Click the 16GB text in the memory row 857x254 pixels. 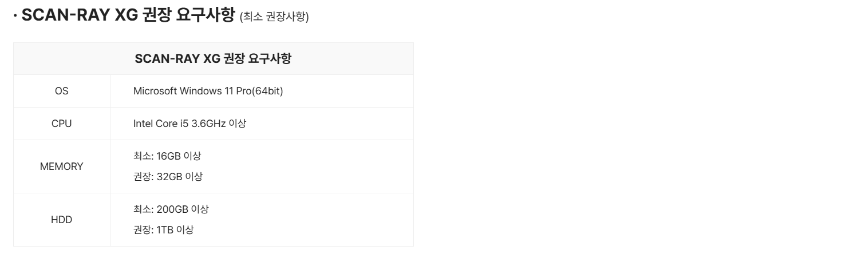click(169, 156)
